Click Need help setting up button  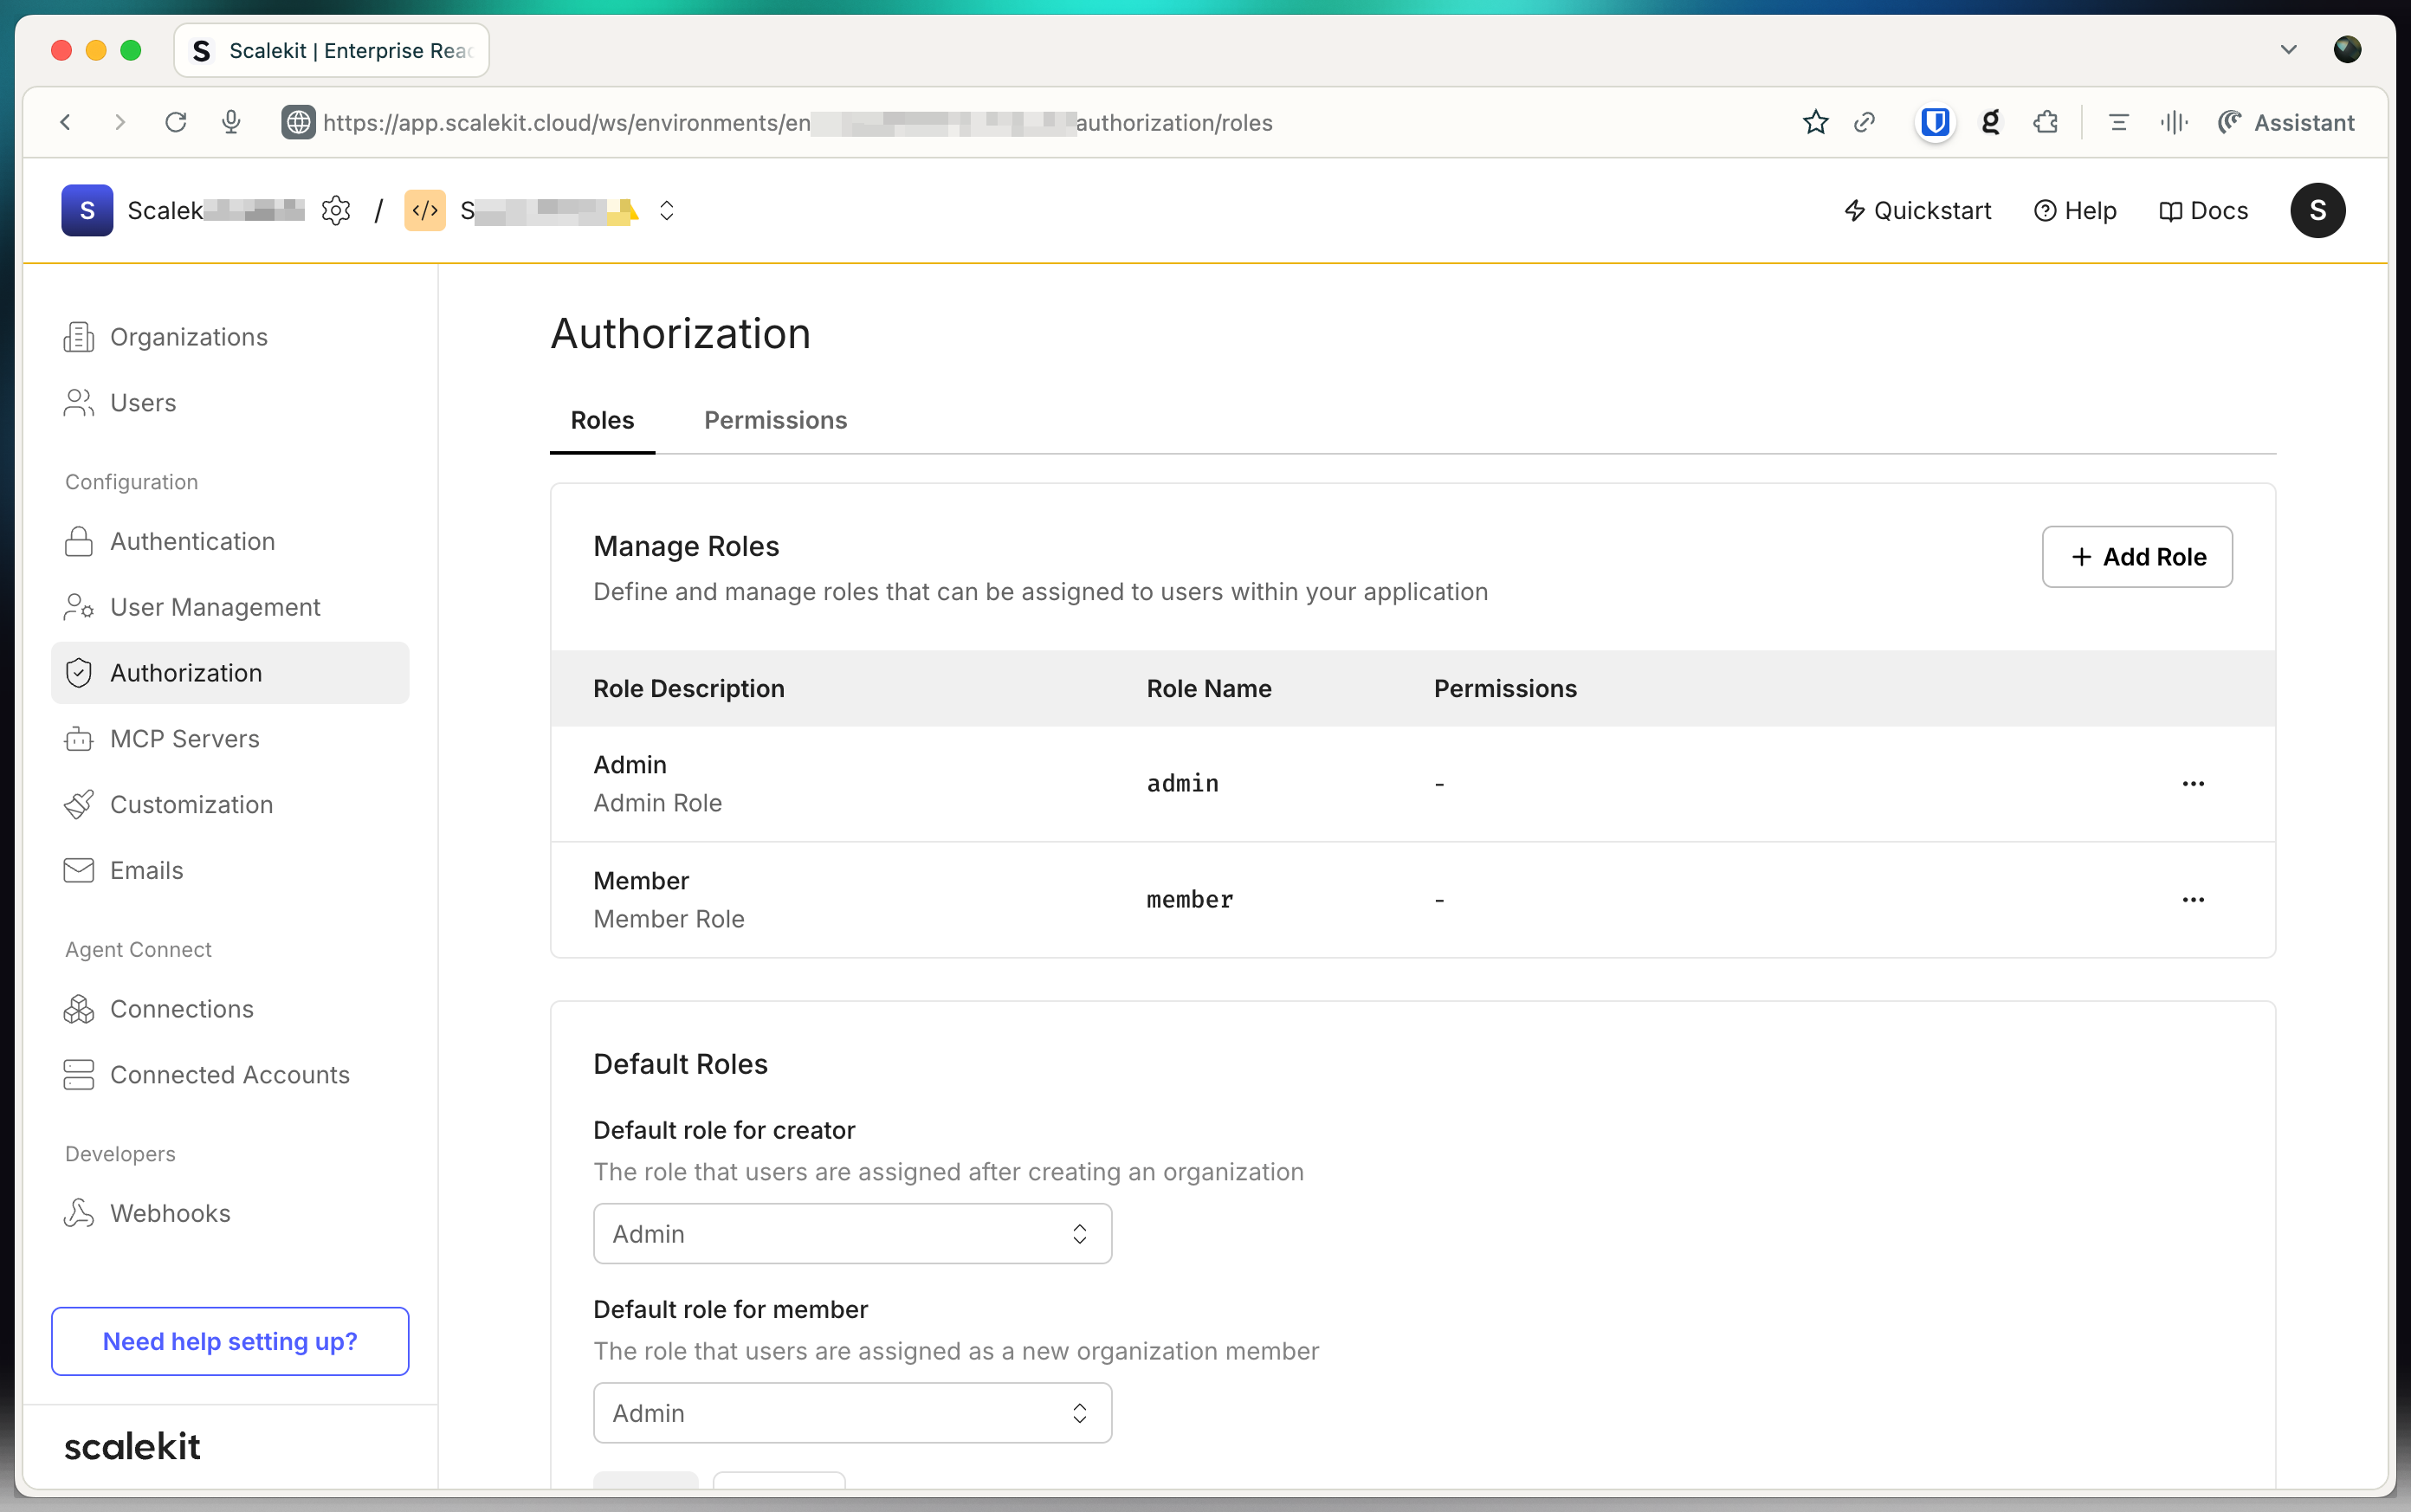pyautogui.click(x=230, y=1341)
